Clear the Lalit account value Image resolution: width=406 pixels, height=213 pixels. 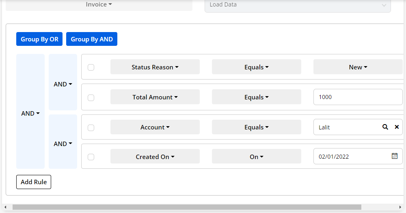[397, 127]
